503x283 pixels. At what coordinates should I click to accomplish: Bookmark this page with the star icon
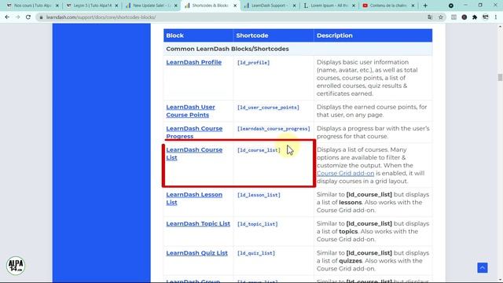point(441,17)
